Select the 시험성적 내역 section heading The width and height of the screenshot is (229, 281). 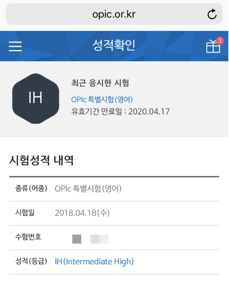[41, 160]
